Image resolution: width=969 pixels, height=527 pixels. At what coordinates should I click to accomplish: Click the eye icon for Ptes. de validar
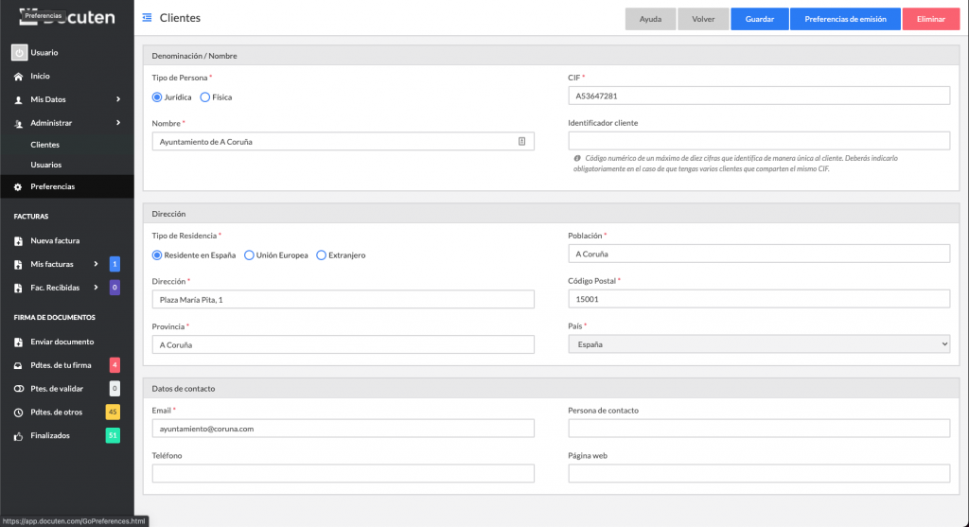19,389
